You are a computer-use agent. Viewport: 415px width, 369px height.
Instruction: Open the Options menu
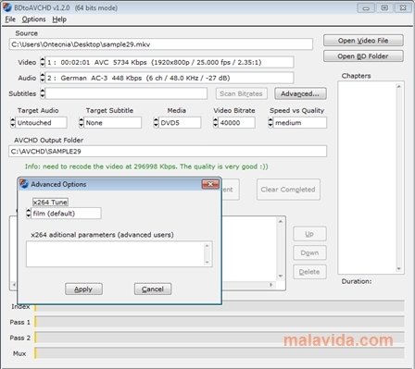click(33, 19)
